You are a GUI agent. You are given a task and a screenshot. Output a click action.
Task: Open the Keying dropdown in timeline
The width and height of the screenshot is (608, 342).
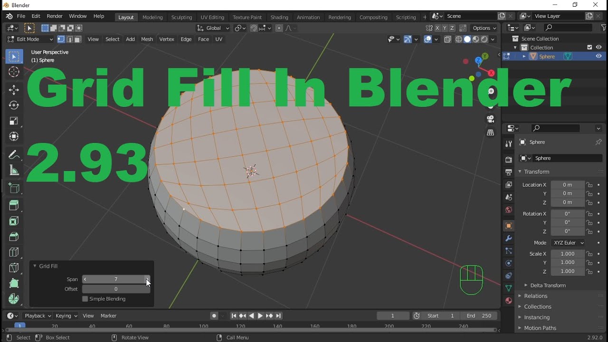66,316
